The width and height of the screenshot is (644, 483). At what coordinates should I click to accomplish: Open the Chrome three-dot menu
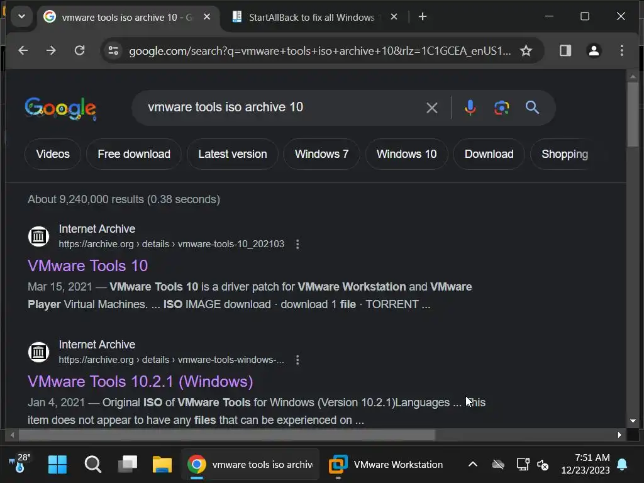coord(622,50)
